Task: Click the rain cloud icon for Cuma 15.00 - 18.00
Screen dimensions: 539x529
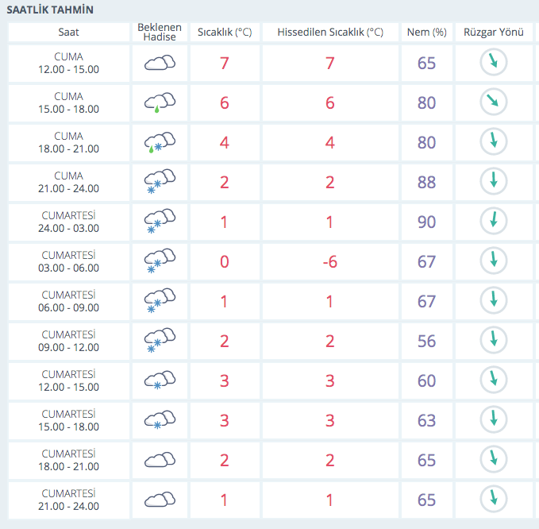Action: 160,102
